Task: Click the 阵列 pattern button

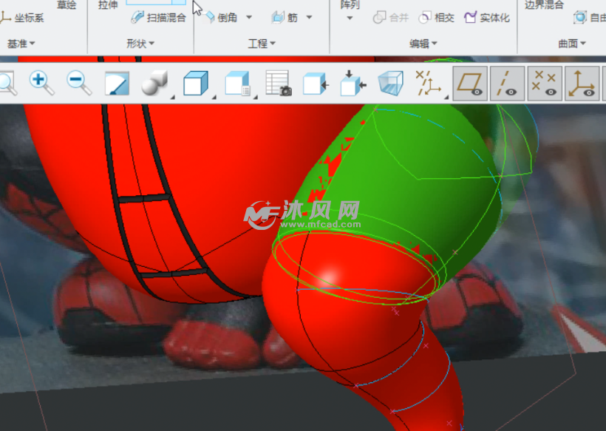Action: pyautogui.click(x=350, y=4)
